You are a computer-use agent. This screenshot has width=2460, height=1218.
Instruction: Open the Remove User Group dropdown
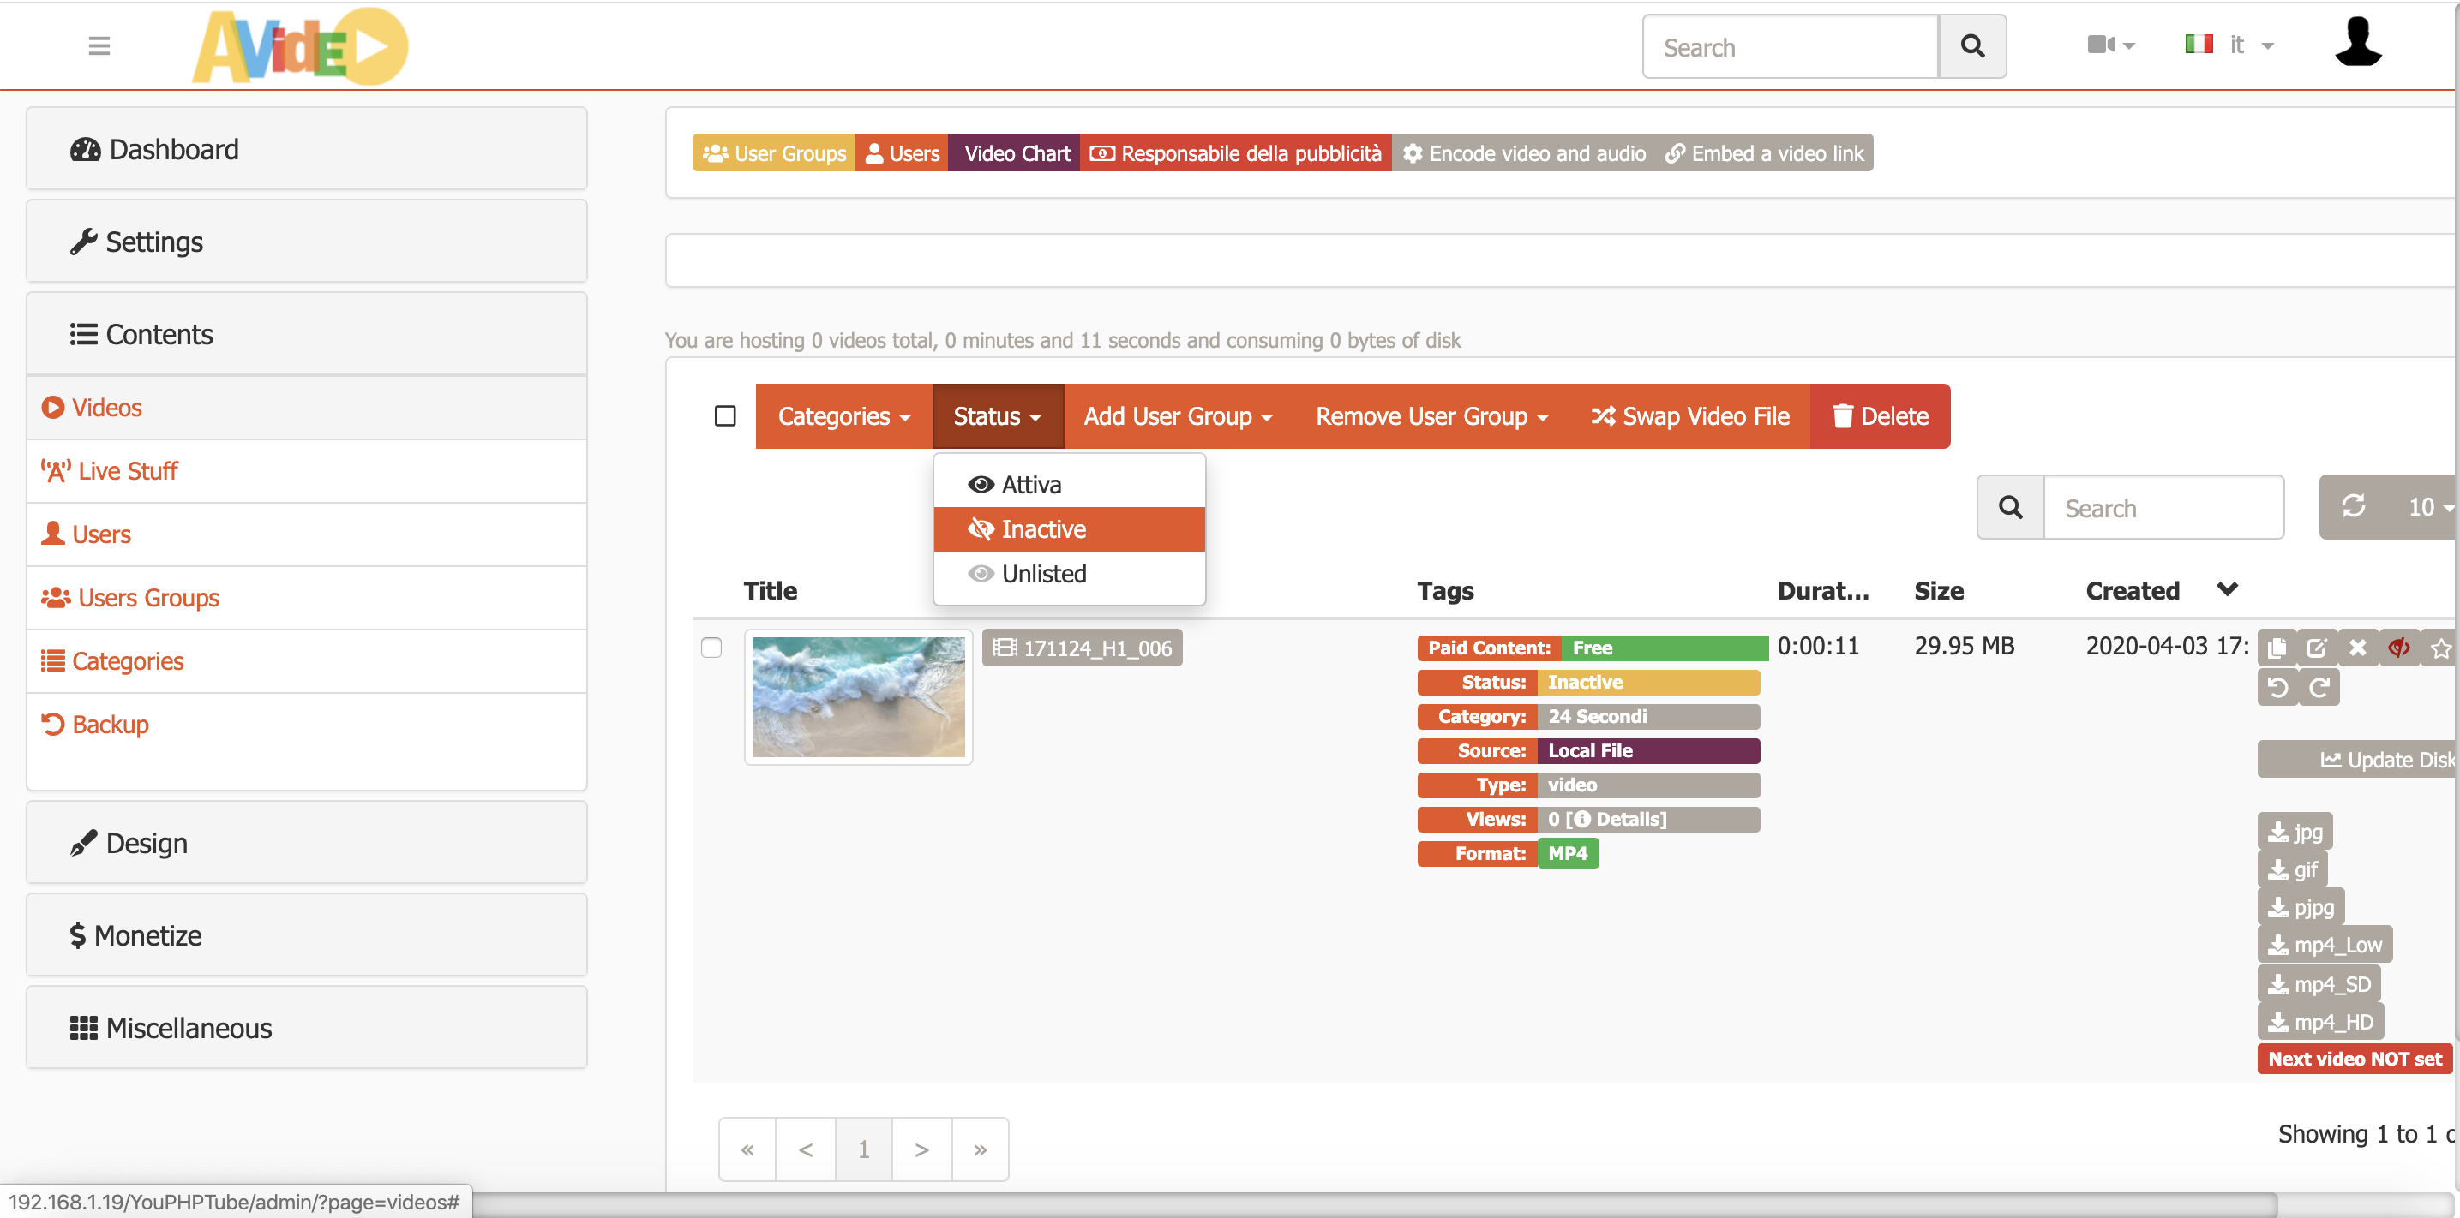point(1431,416)
